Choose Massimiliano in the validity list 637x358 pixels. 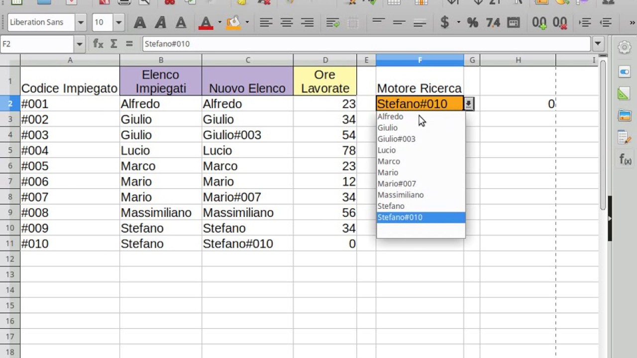click(x=421, y=195)
